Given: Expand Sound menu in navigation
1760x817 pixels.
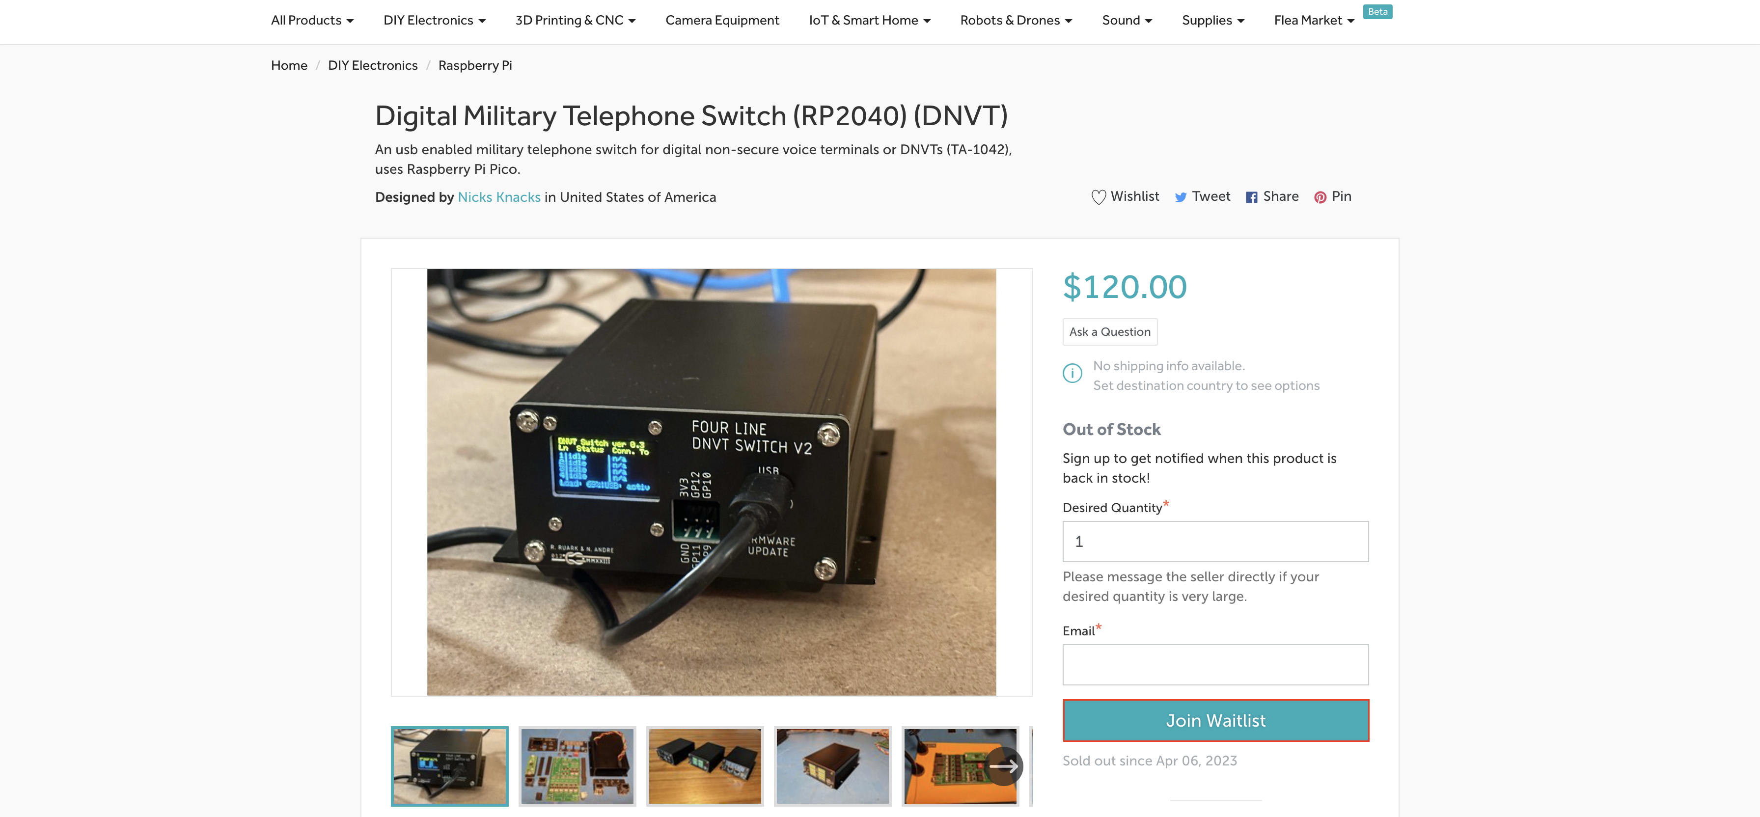Looking at the screenshot, I should coord(1127,21).
